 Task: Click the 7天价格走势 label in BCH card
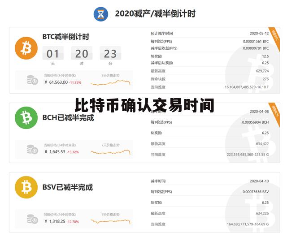[111, 145]
